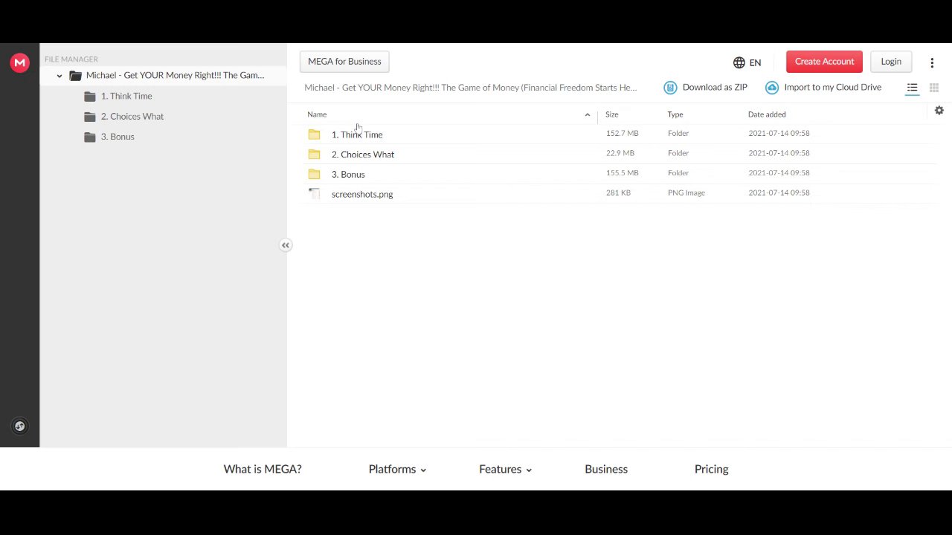This screenshot has height=535, width=952.
Task: Open '3. Bonus' in tree
Action: click(118, 137)
